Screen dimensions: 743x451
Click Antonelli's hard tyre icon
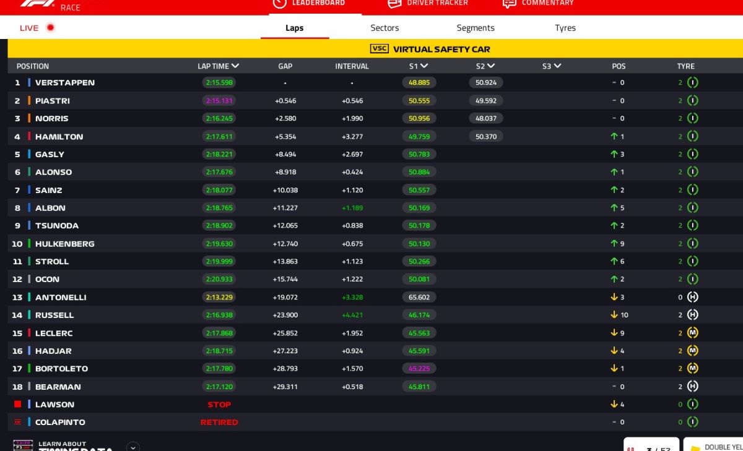pyautogui.click(x=692, y=297)
